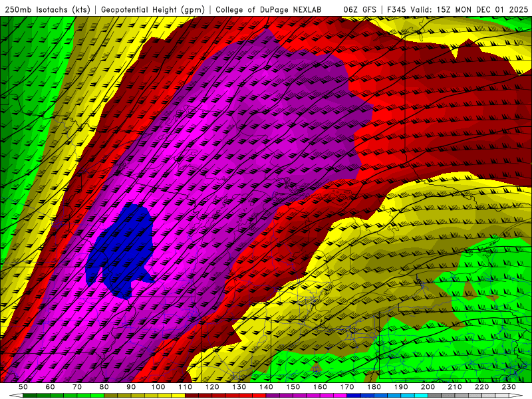Click the 70 value on the legend
This screenshot has width=532, height=399.
click(77, 387)
